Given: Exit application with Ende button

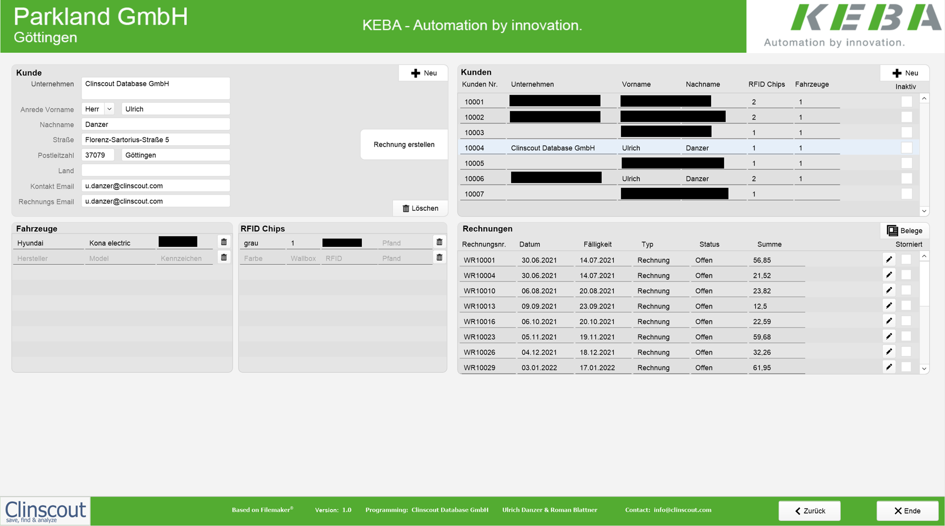Looking at the screenshot, I should point(907,511).
